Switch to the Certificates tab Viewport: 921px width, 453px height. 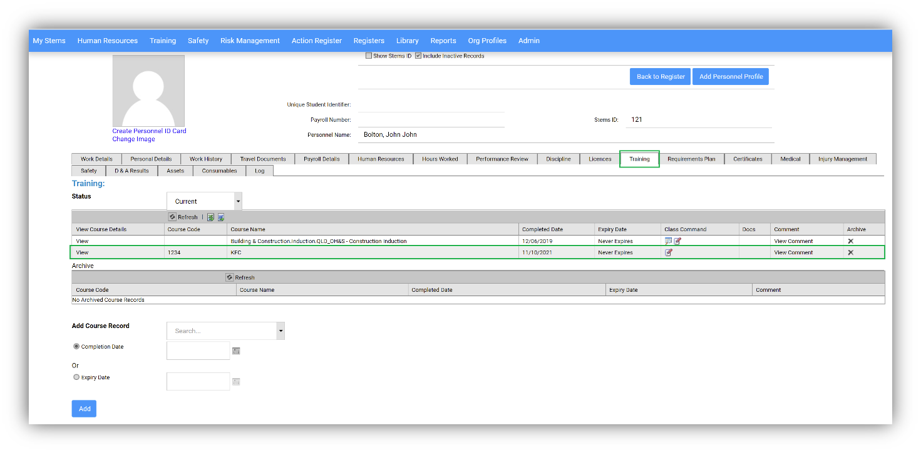[748, 159]
